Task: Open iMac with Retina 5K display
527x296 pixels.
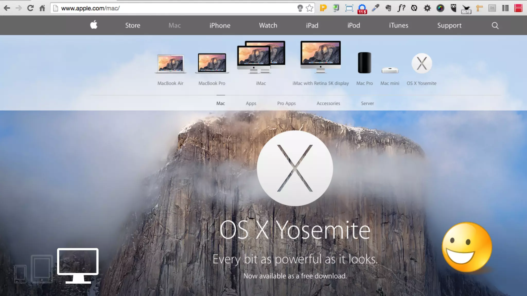Action: pos(320,57)
